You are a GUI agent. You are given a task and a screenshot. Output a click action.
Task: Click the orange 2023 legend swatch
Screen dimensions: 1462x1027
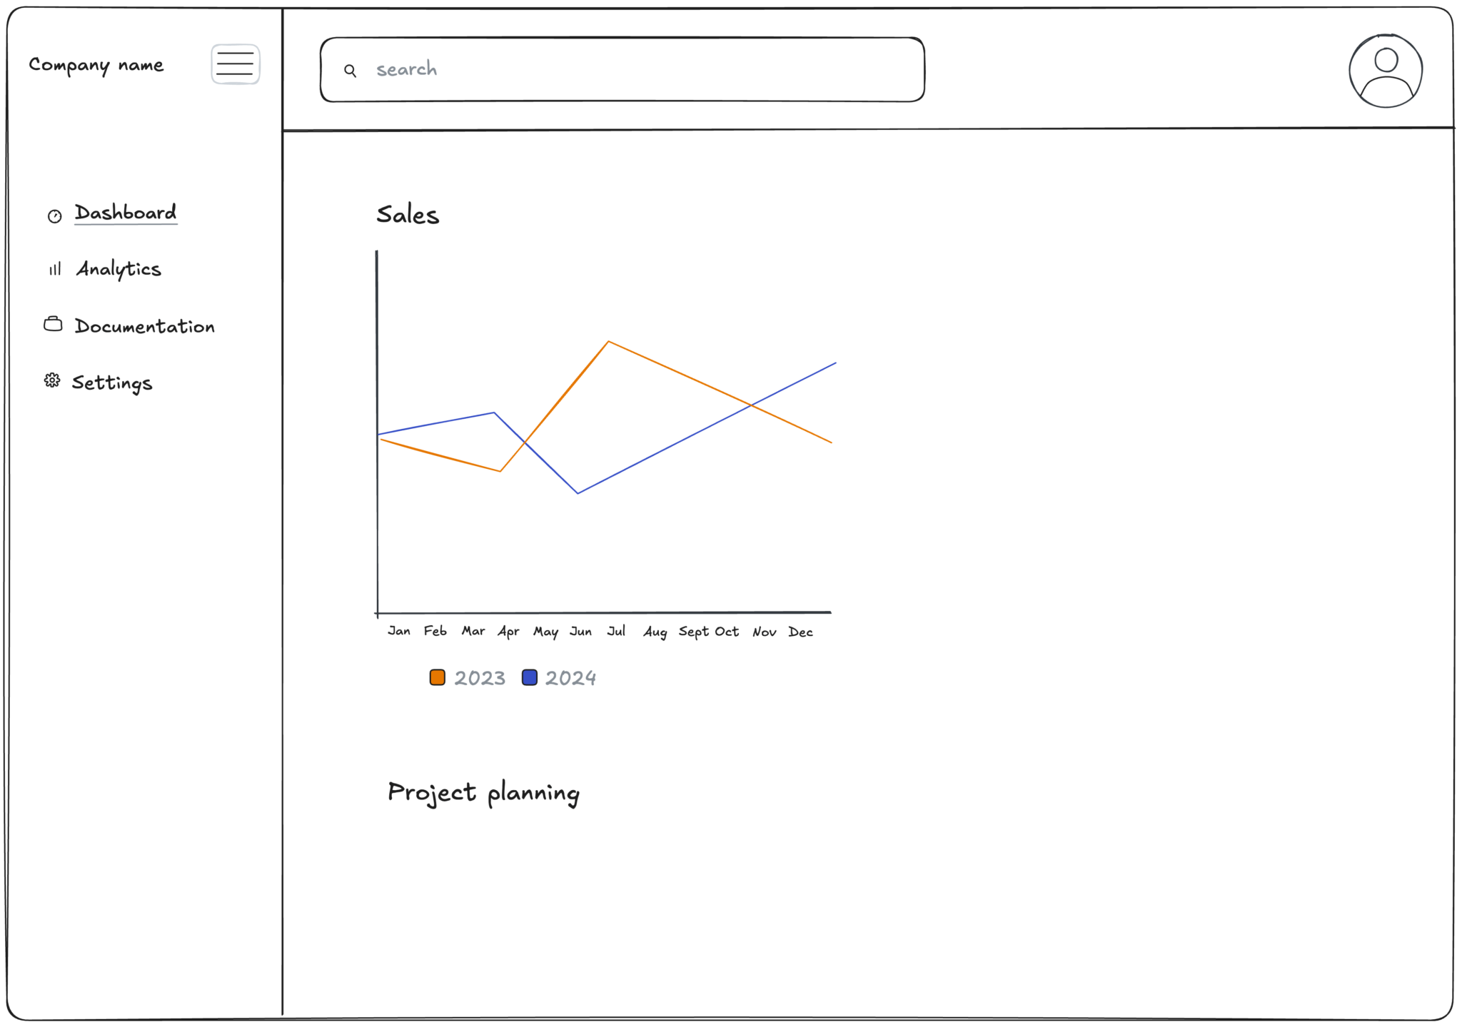438,677
